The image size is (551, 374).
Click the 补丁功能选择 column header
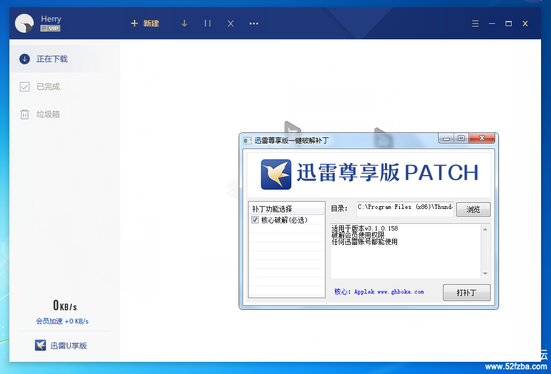point(286,209)
